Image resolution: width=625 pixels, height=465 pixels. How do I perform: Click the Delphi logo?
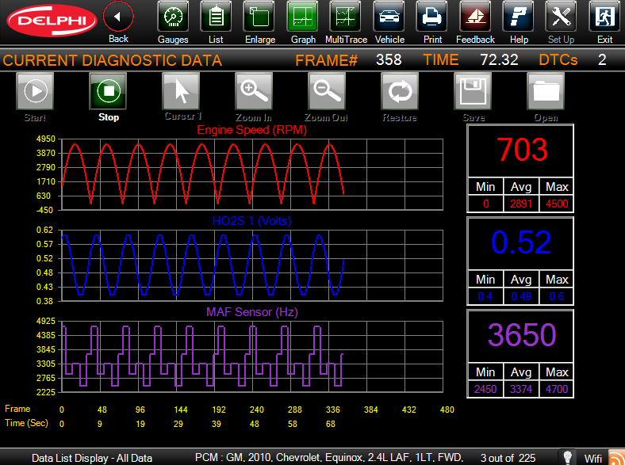pyautogui.click(x=52, y=20)
